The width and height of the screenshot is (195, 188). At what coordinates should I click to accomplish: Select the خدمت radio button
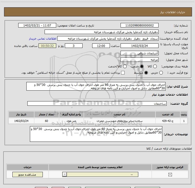coord(142,66)
